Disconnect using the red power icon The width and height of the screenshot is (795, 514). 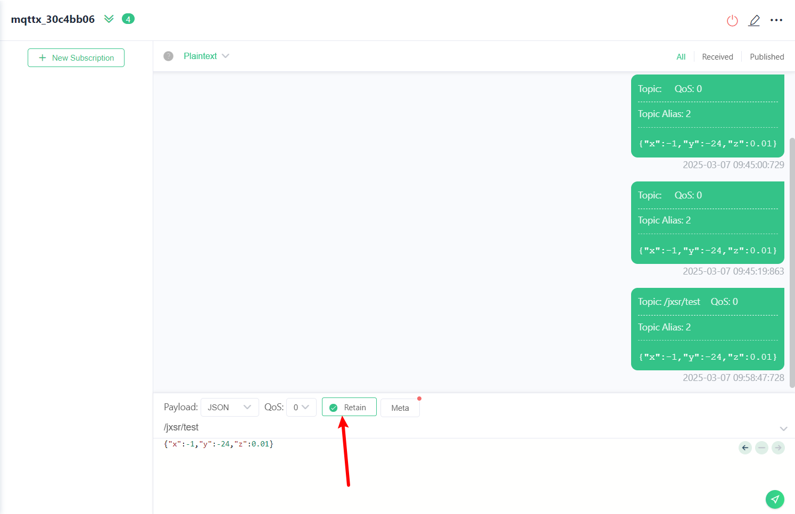click(732, 21)
